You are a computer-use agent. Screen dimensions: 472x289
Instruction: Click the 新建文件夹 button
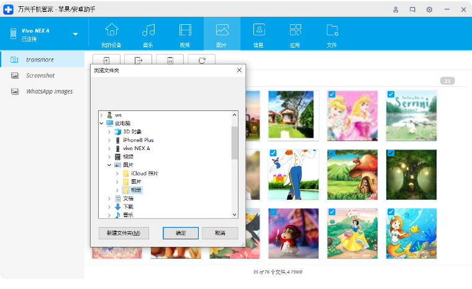tap(123, 233)
